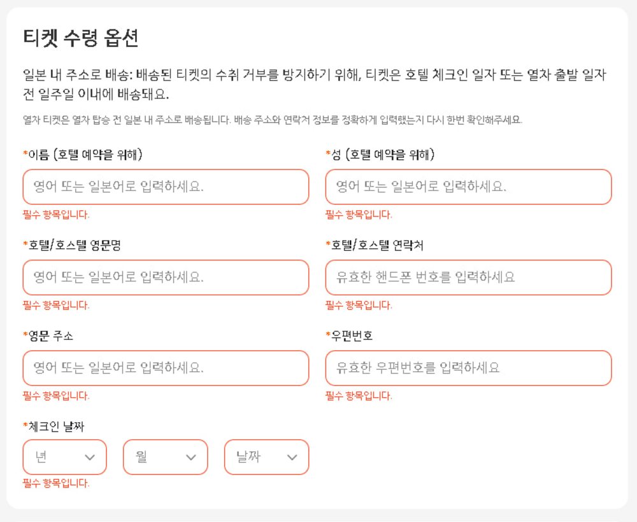Open the 년 (year) dropdown
Screen dimensions: 637x522
tap(57, 457)
